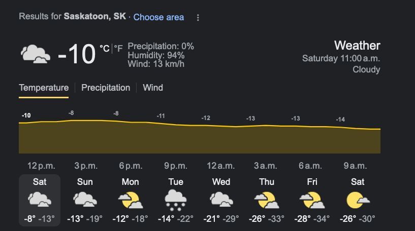Click the Tue day label
The width and height of the screenshot is (415, 231).
[x=175, y=182]
